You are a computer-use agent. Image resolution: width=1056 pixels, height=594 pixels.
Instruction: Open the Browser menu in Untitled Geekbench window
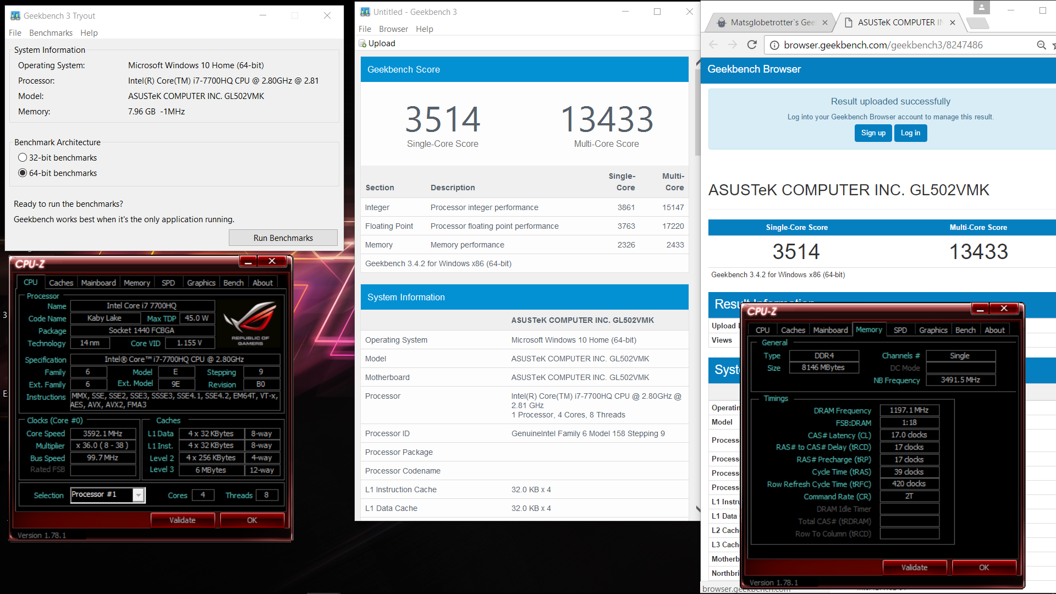393,29
